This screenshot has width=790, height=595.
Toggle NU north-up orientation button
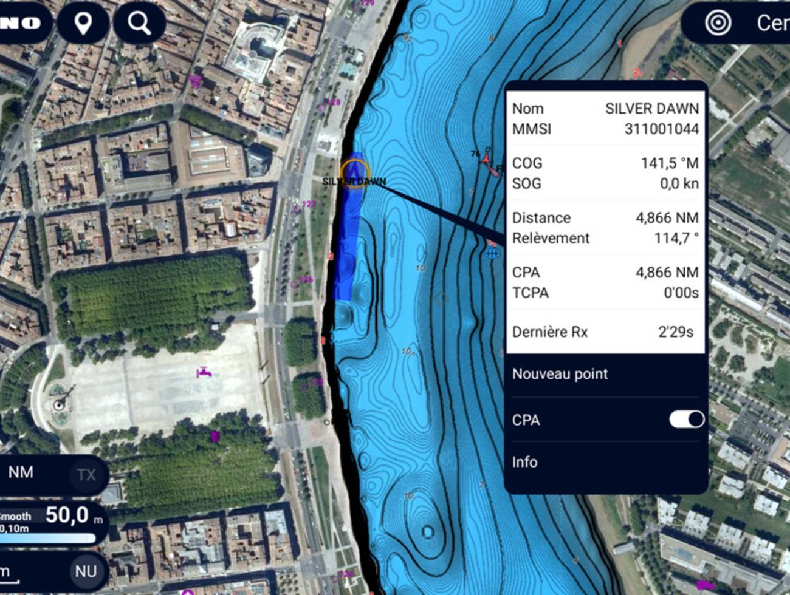(86, 571)
